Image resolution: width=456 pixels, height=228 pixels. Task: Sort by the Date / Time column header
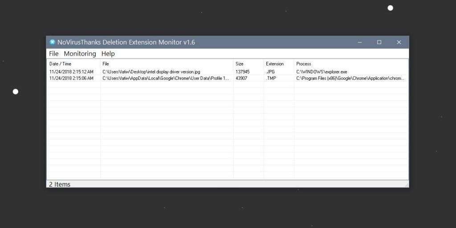pos(61,64)
